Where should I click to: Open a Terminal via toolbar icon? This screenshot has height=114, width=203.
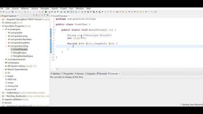click(12, 12)
